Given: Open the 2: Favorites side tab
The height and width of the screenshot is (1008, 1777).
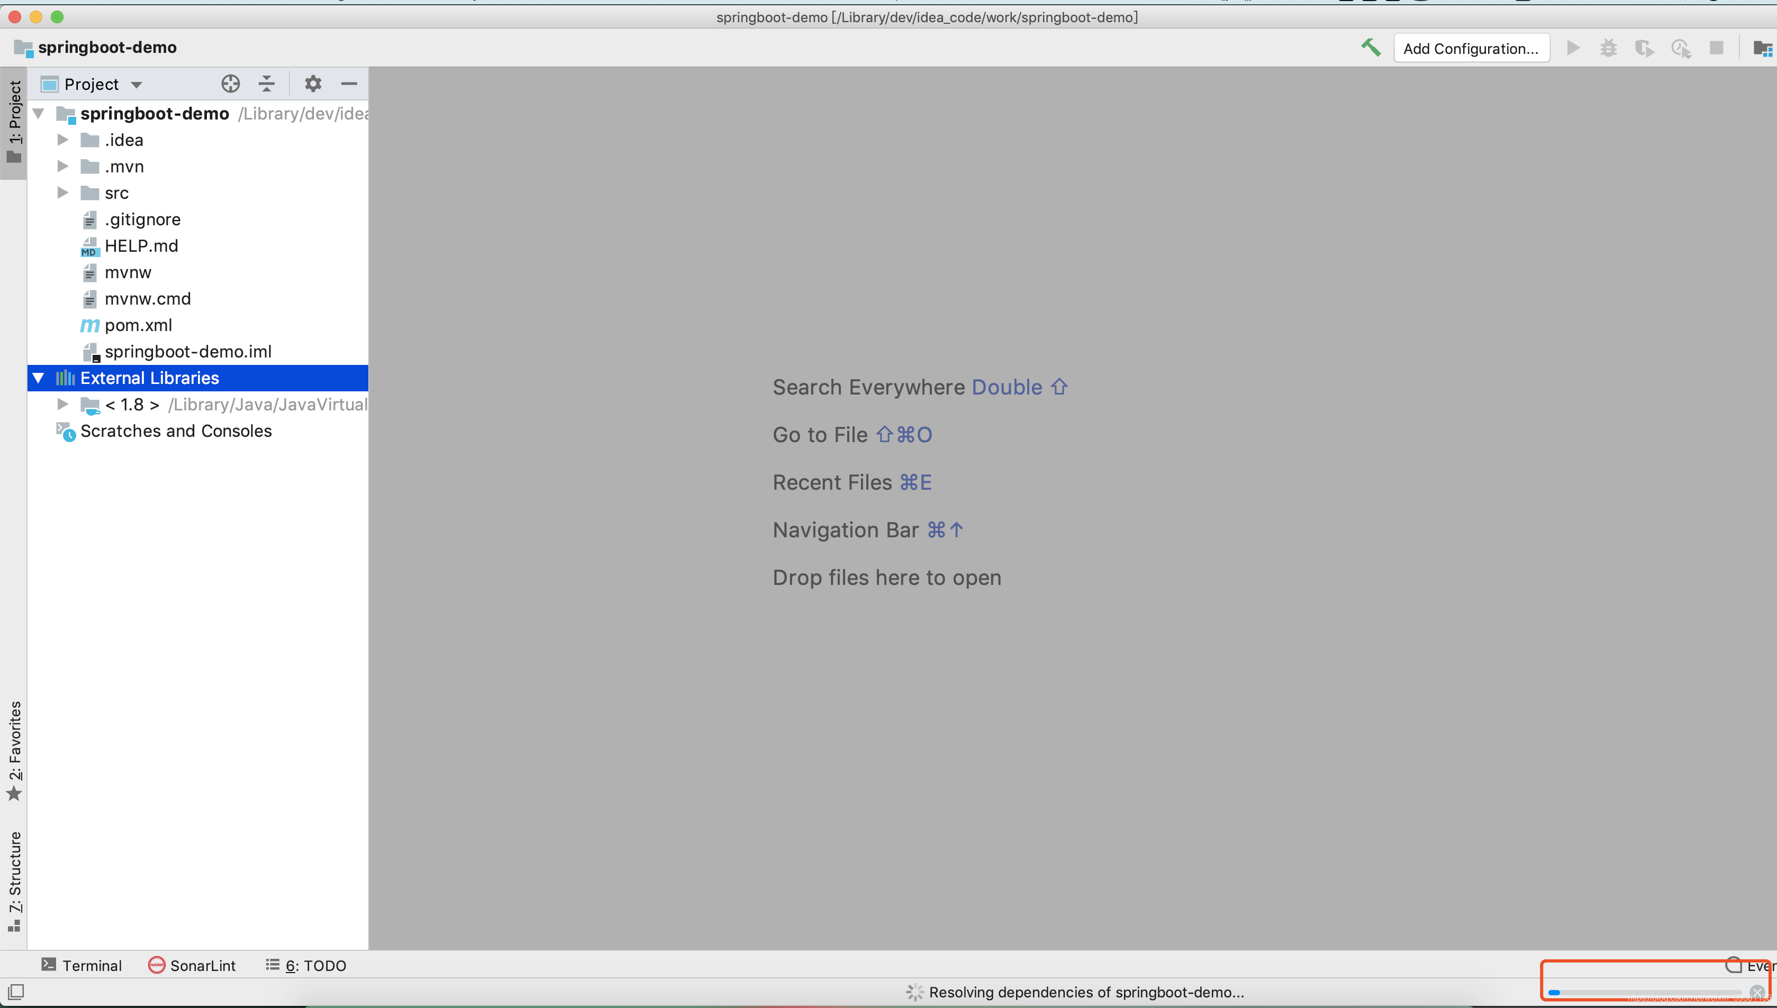Looking at the screenshot, I should click(14, 751).
